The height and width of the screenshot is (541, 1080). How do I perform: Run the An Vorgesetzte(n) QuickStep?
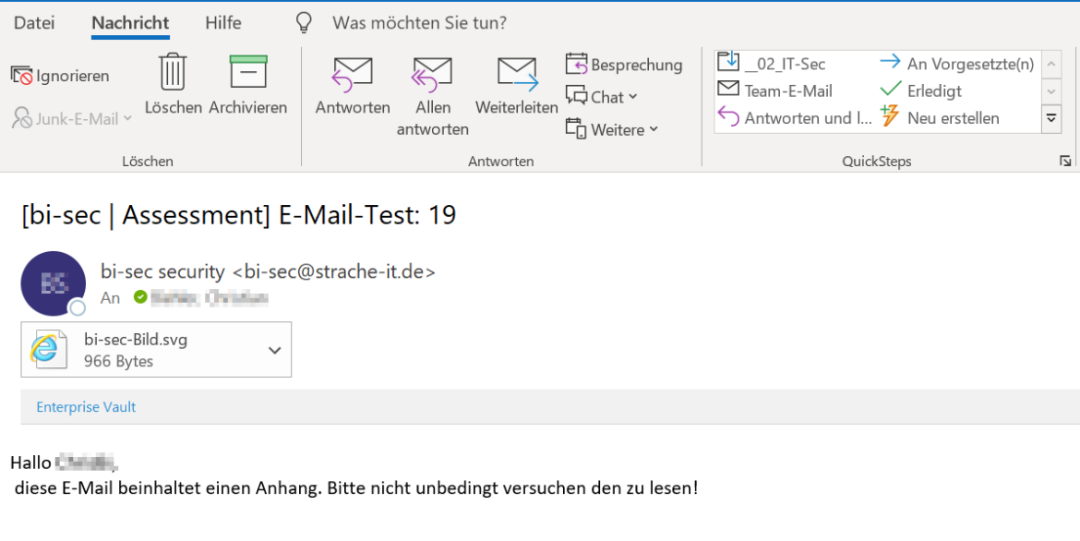point(936,66)
